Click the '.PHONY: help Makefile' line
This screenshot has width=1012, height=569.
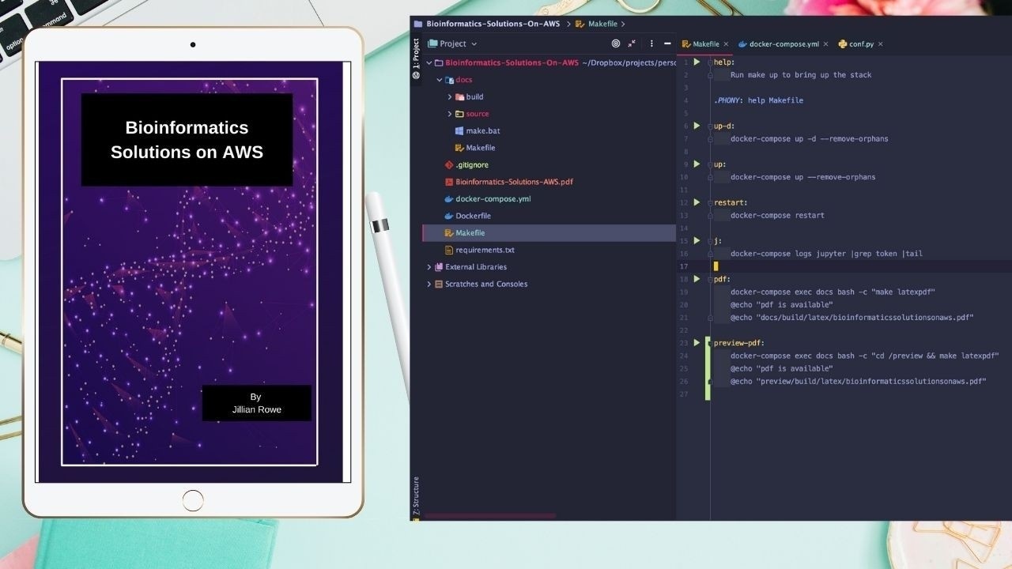pos(758,100)
